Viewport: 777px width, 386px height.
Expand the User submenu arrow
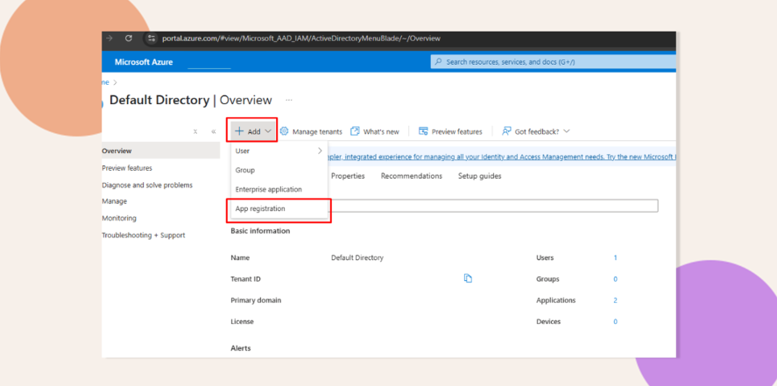click(320, 151)
